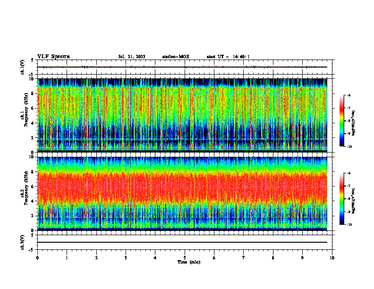The image size is (374, 289).
Task: Click time-axis tick label "10"
Action: [332, 258]
